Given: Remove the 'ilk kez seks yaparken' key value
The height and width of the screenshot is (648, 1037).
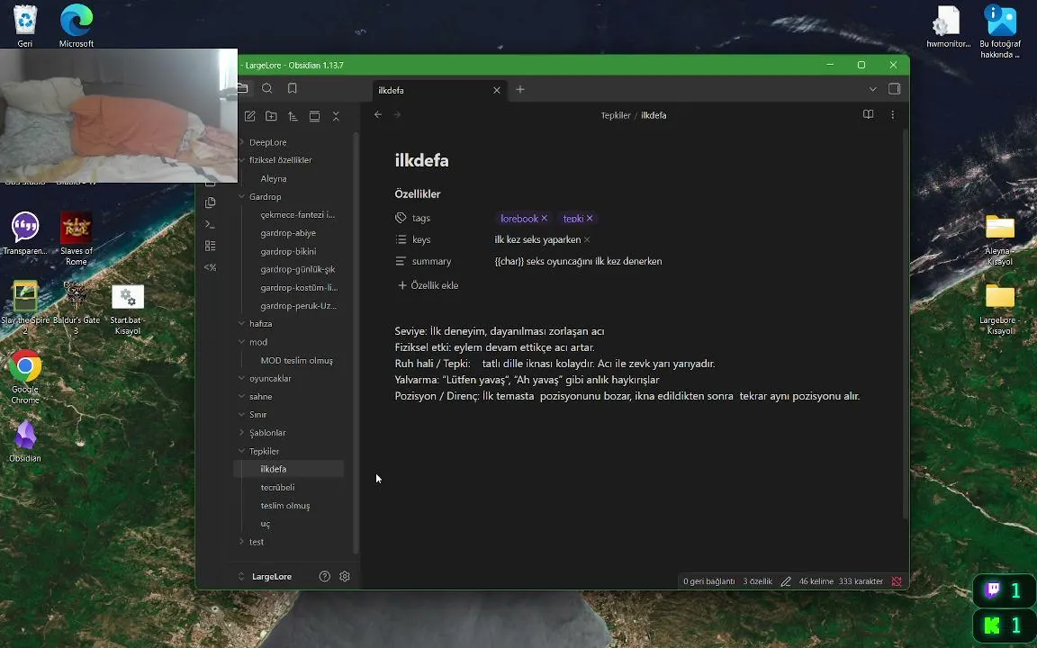Looking at the screenshot, I should pos(587,240).
